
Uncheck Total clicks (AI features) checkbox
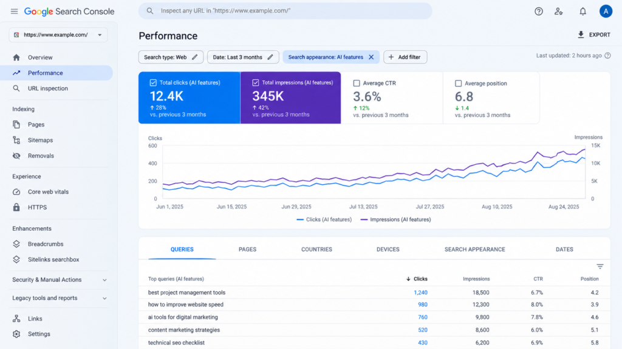click(x=153, y=82)
